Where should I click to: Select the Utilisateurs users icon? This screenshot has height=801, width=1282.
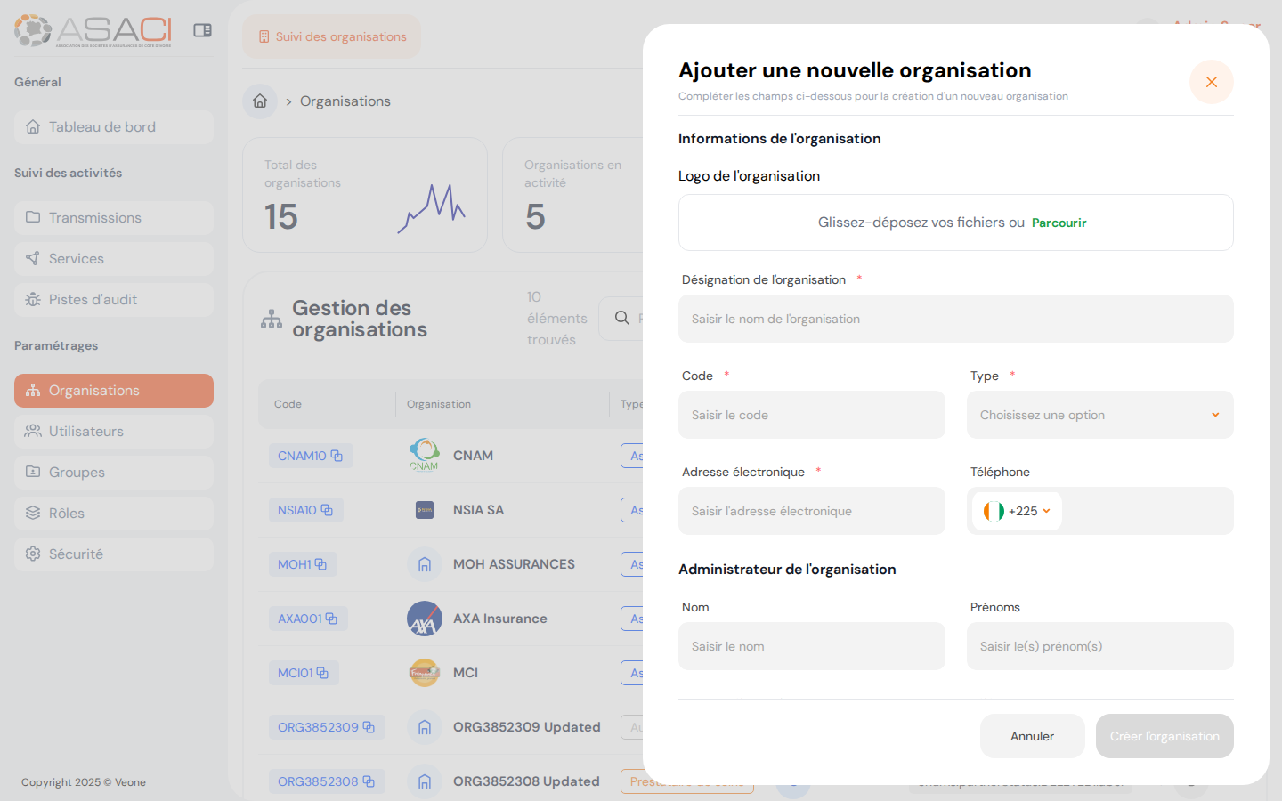click(x=33, y=431)
